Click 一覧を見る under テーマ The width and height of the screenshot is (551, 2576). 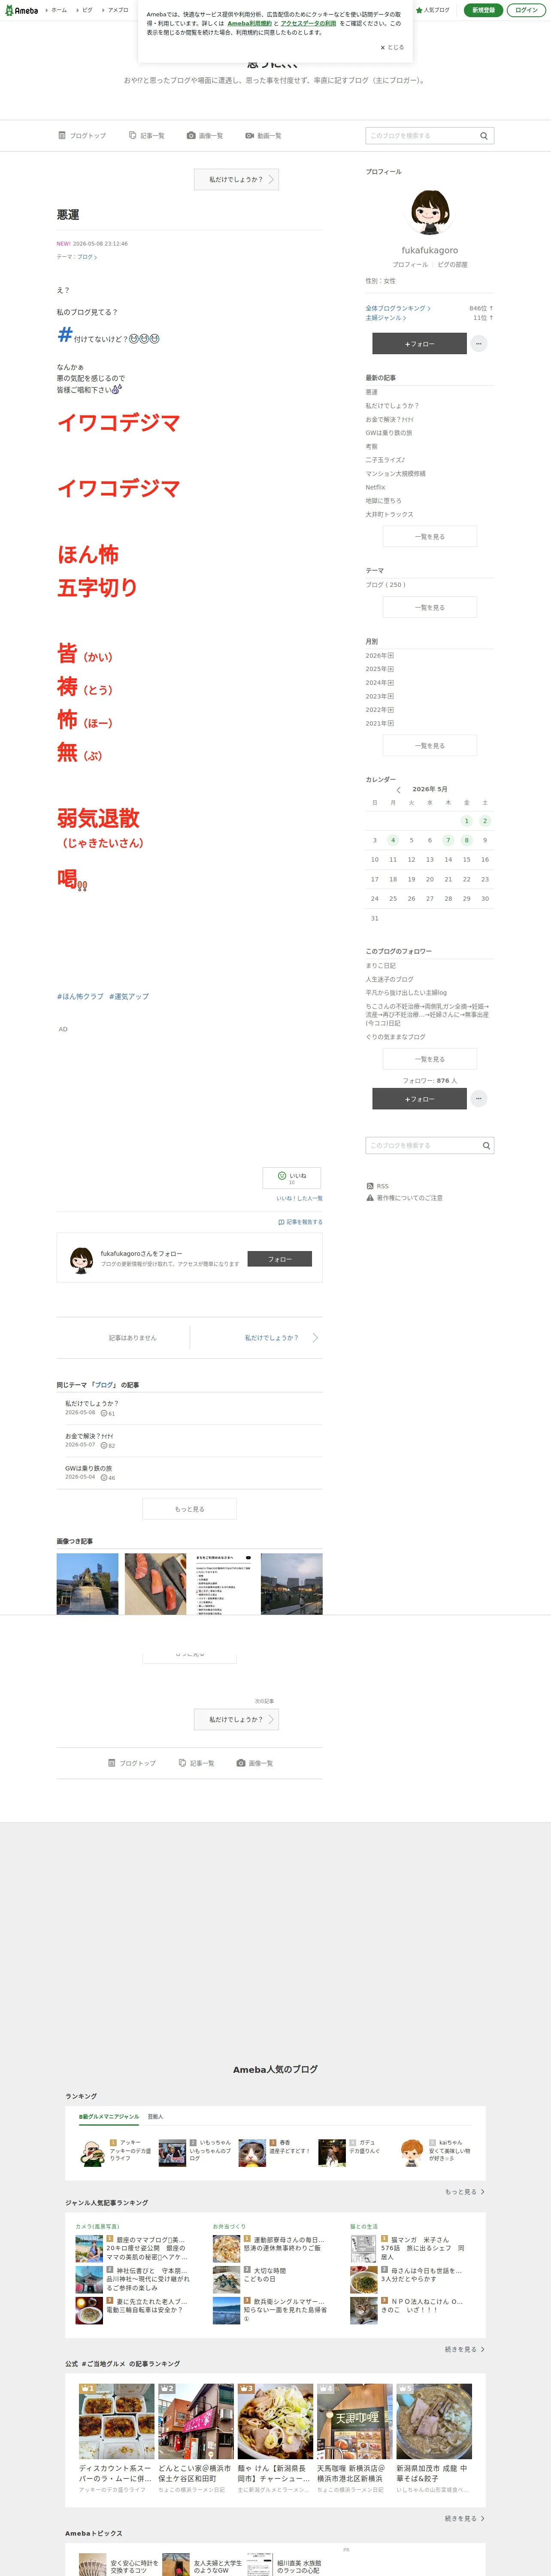430,607
